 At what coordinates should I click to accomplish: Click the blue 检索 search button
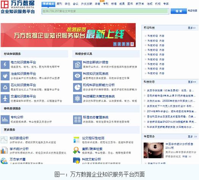(179, 11)
